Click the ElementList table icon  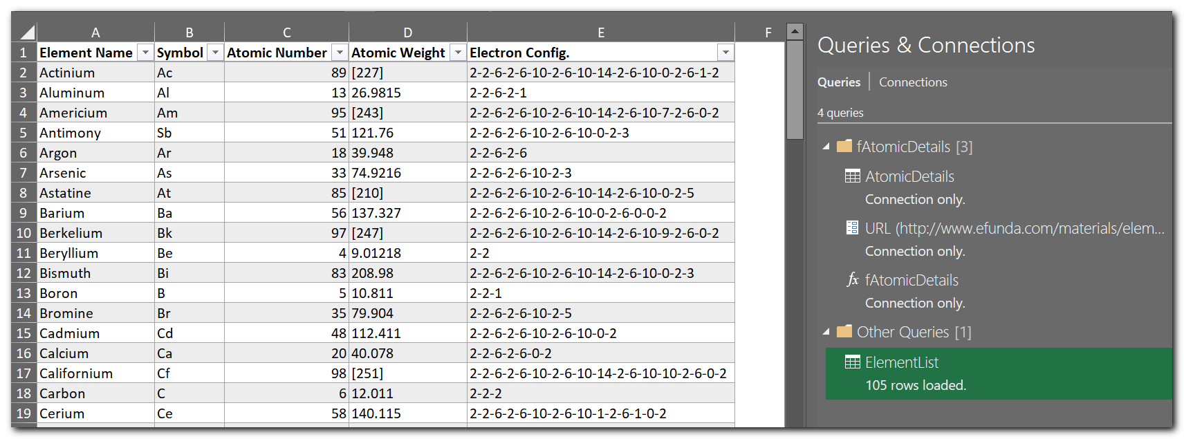[853, 362]
